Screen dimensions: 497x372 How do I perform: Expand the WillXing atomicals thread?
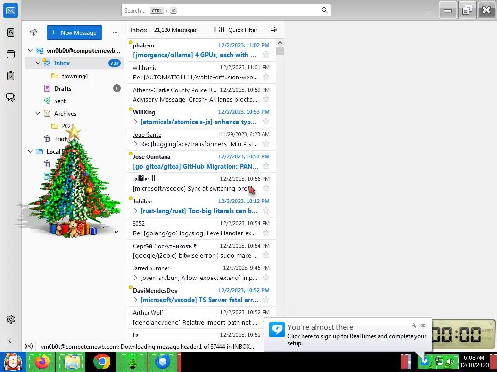(x=136, y=122)
